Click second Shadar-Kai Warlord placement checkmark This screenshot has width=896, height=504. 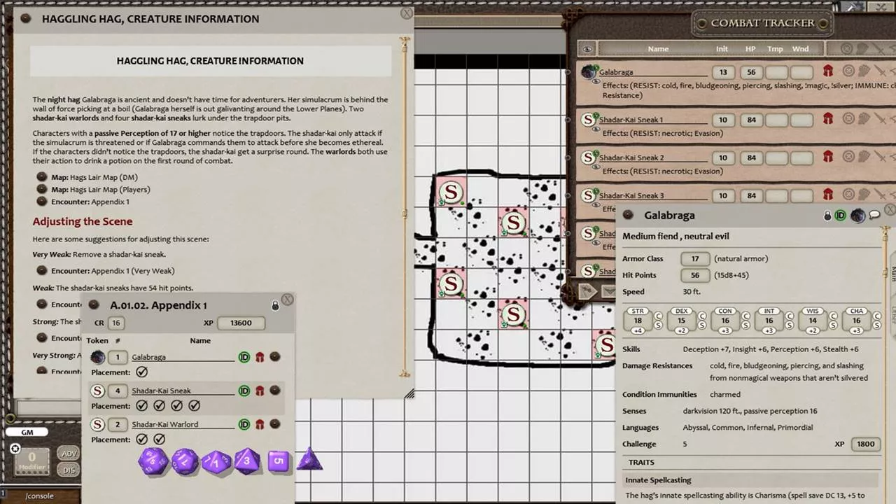pyautogui.click(x=160, y=440)
